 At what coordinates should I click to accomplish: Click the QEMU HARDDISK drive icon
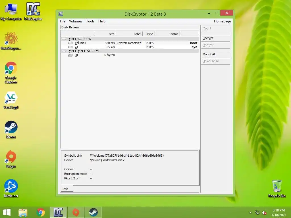point(64,39)
